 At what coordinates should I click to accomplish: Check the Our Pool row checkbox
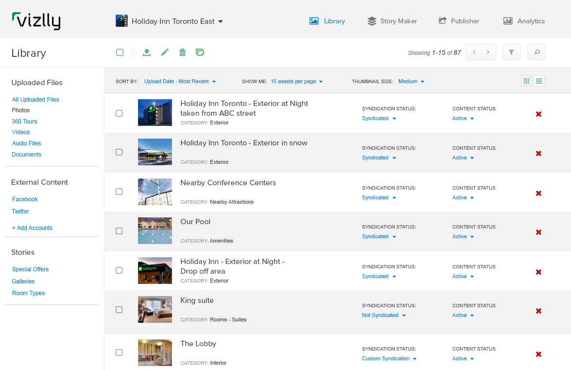[x=119, y=231]
